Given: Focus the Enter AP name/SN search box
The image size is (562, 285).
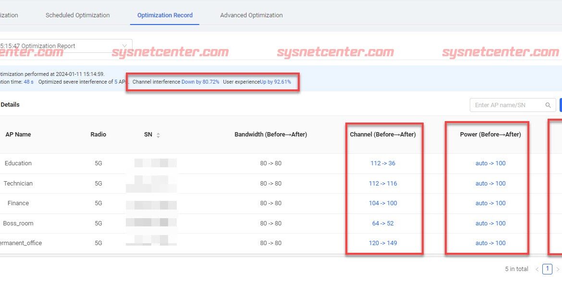Looking at the screenshot, I should [508, 105].
